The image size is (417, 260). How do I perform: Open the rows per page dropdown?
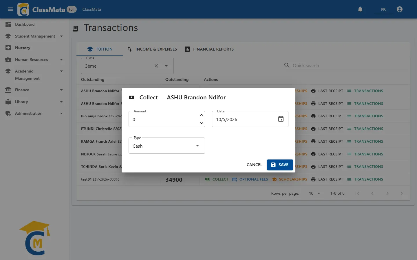314,193
